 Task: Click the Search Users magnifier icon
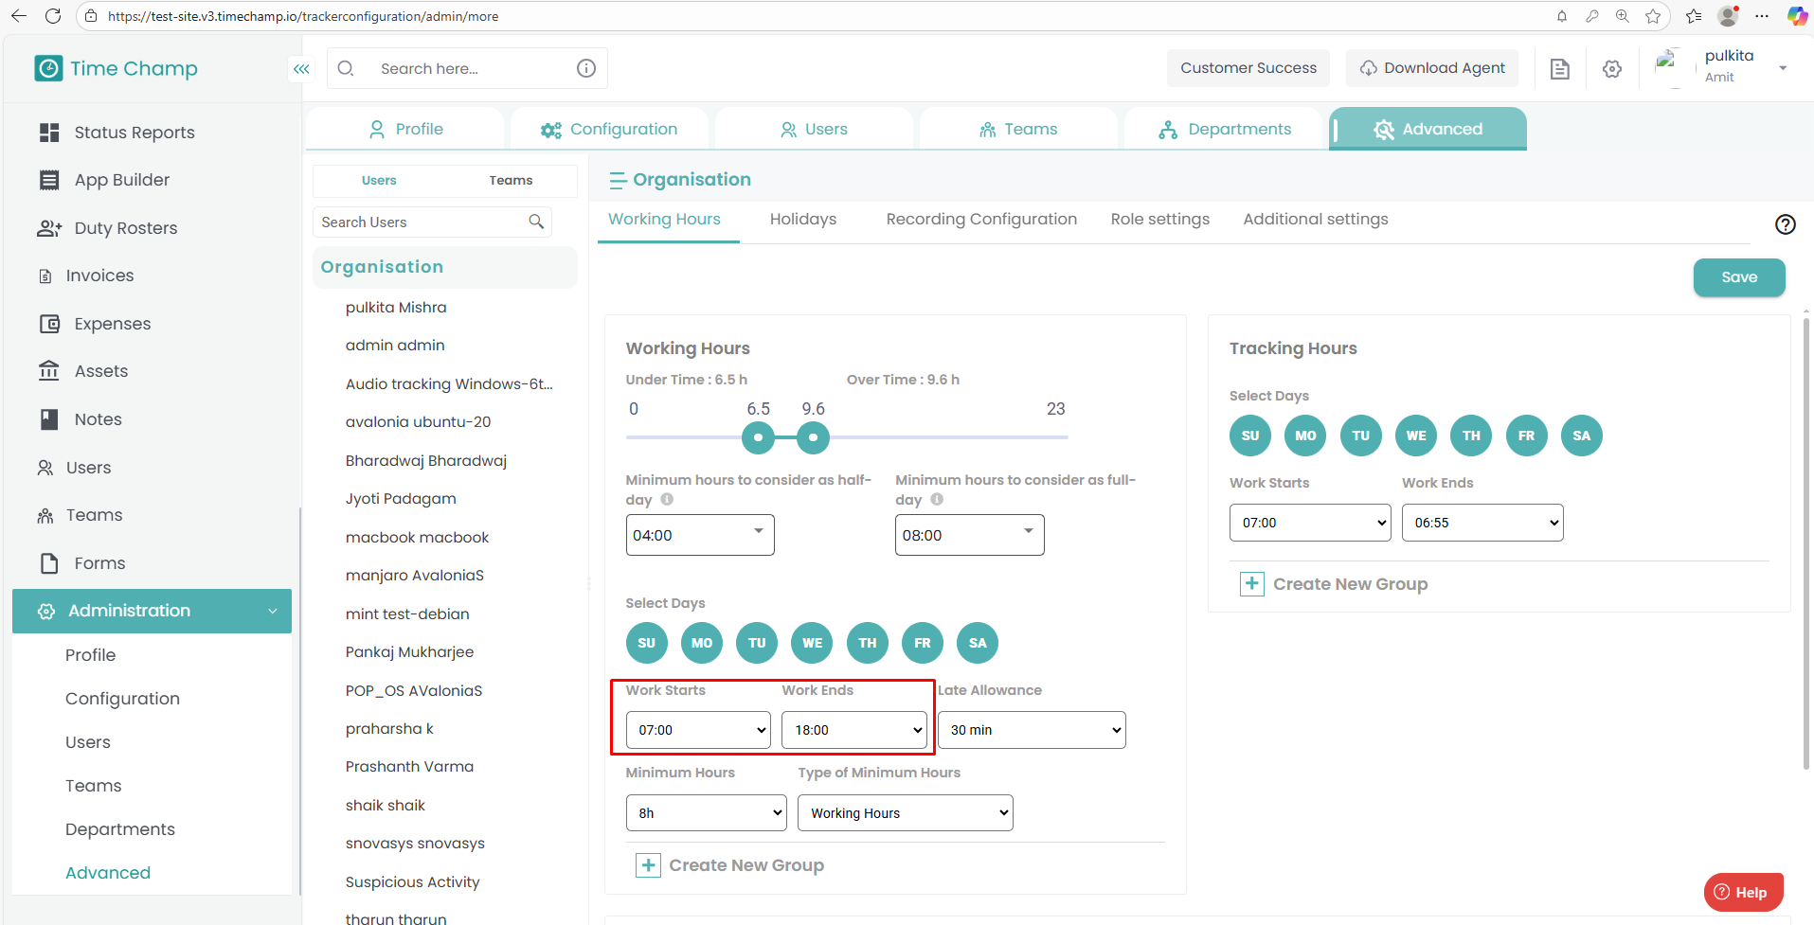pyautogui.click(x=536, y=222)
